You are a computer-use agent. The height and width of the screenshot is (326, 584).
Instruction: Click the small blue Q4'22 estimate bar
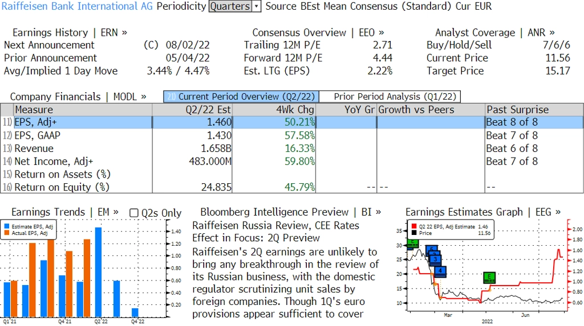point(135,312)
